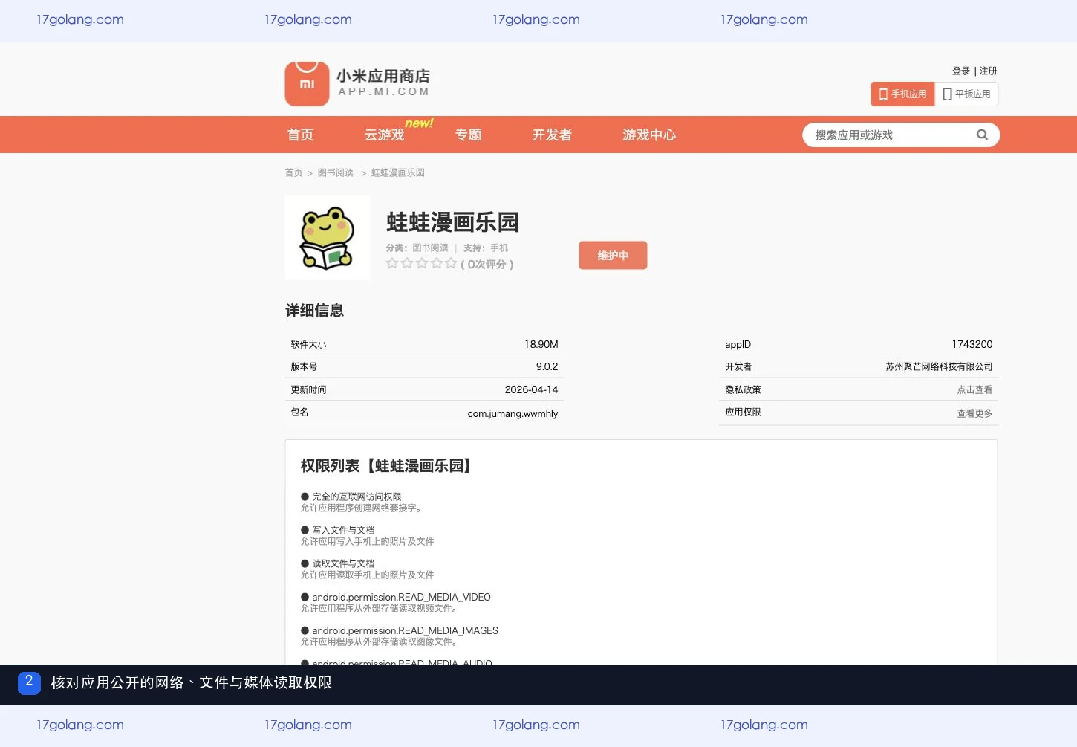The image size is (1077, 747).
Task: Open the 首页 navigation tab
Action: coord(300,135)
